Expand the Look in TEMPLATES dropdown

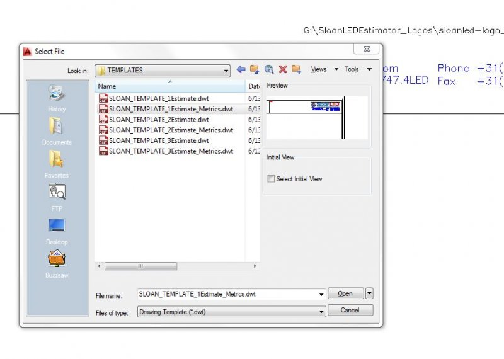(x=226, y=71)
